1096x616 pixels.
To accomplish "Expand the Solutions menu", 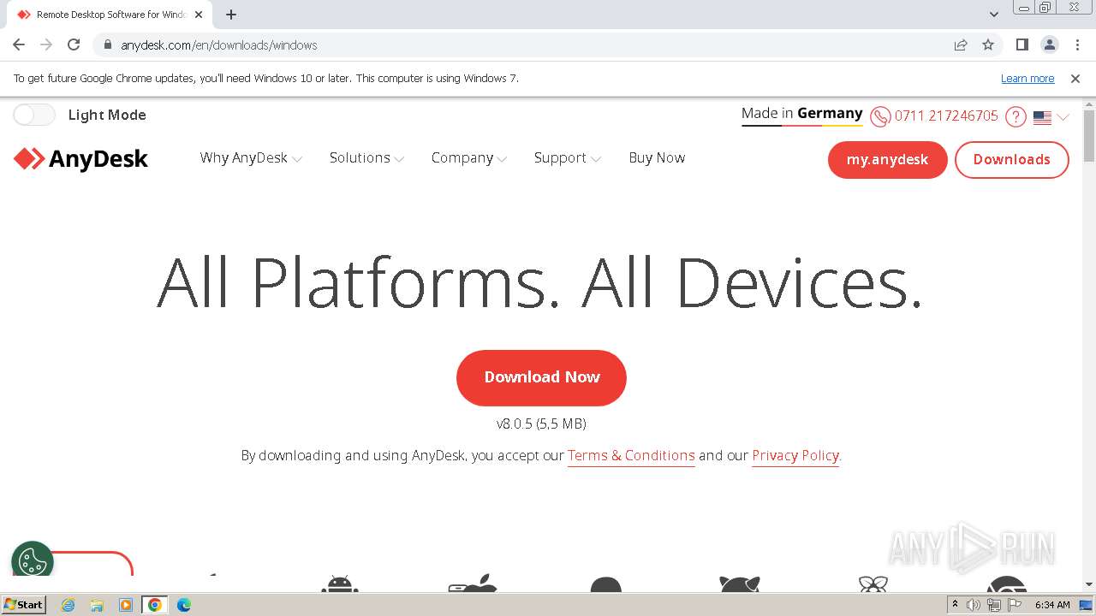I will [x=366, y=158].
